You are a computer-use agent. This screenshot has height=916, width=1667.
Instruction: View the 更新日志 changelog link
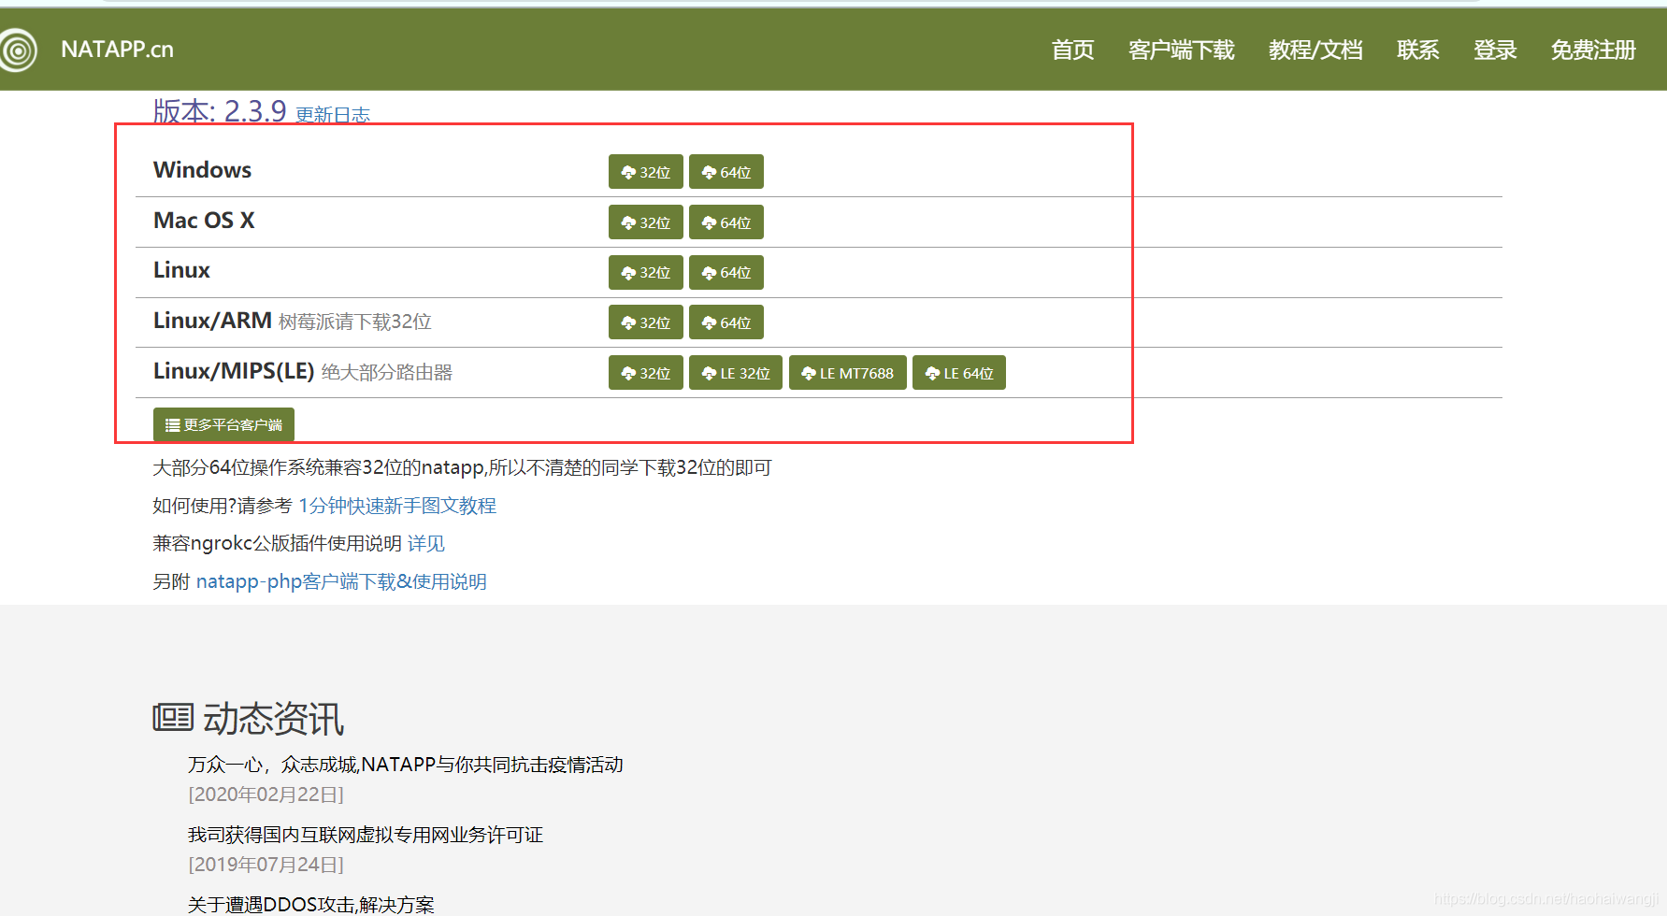tap(333, 115)
